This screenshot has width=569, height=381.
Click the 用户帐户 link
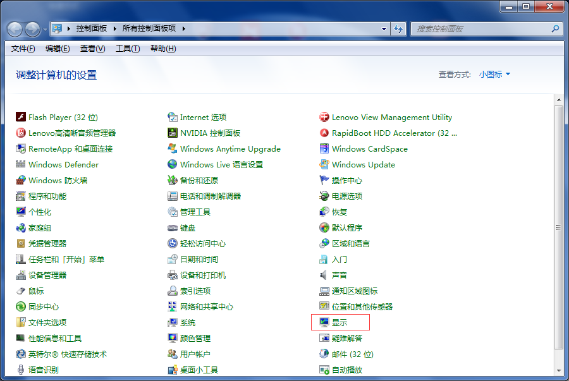point(195,354)
